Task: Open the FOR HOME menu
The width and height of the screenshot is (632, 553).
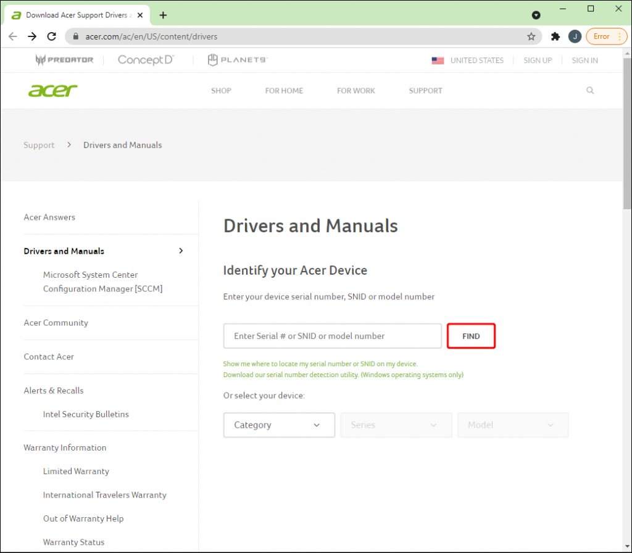Action: [284, 91]
